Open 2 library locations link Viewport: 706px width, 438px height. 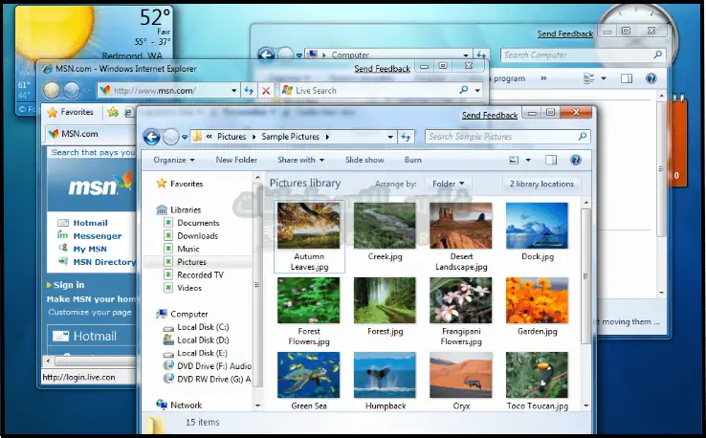(541, 184)
